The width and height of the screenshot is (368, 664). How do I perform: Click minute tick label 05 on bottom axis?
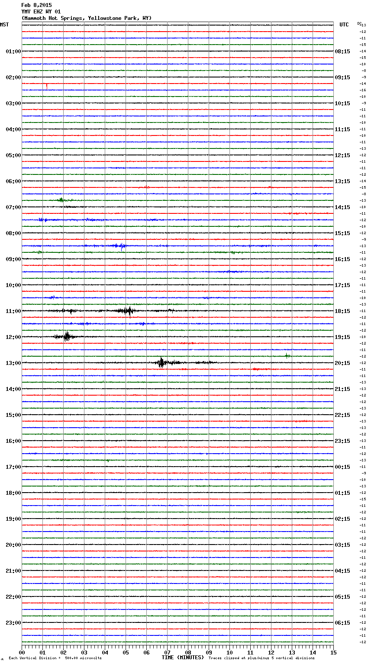(126, 652)
